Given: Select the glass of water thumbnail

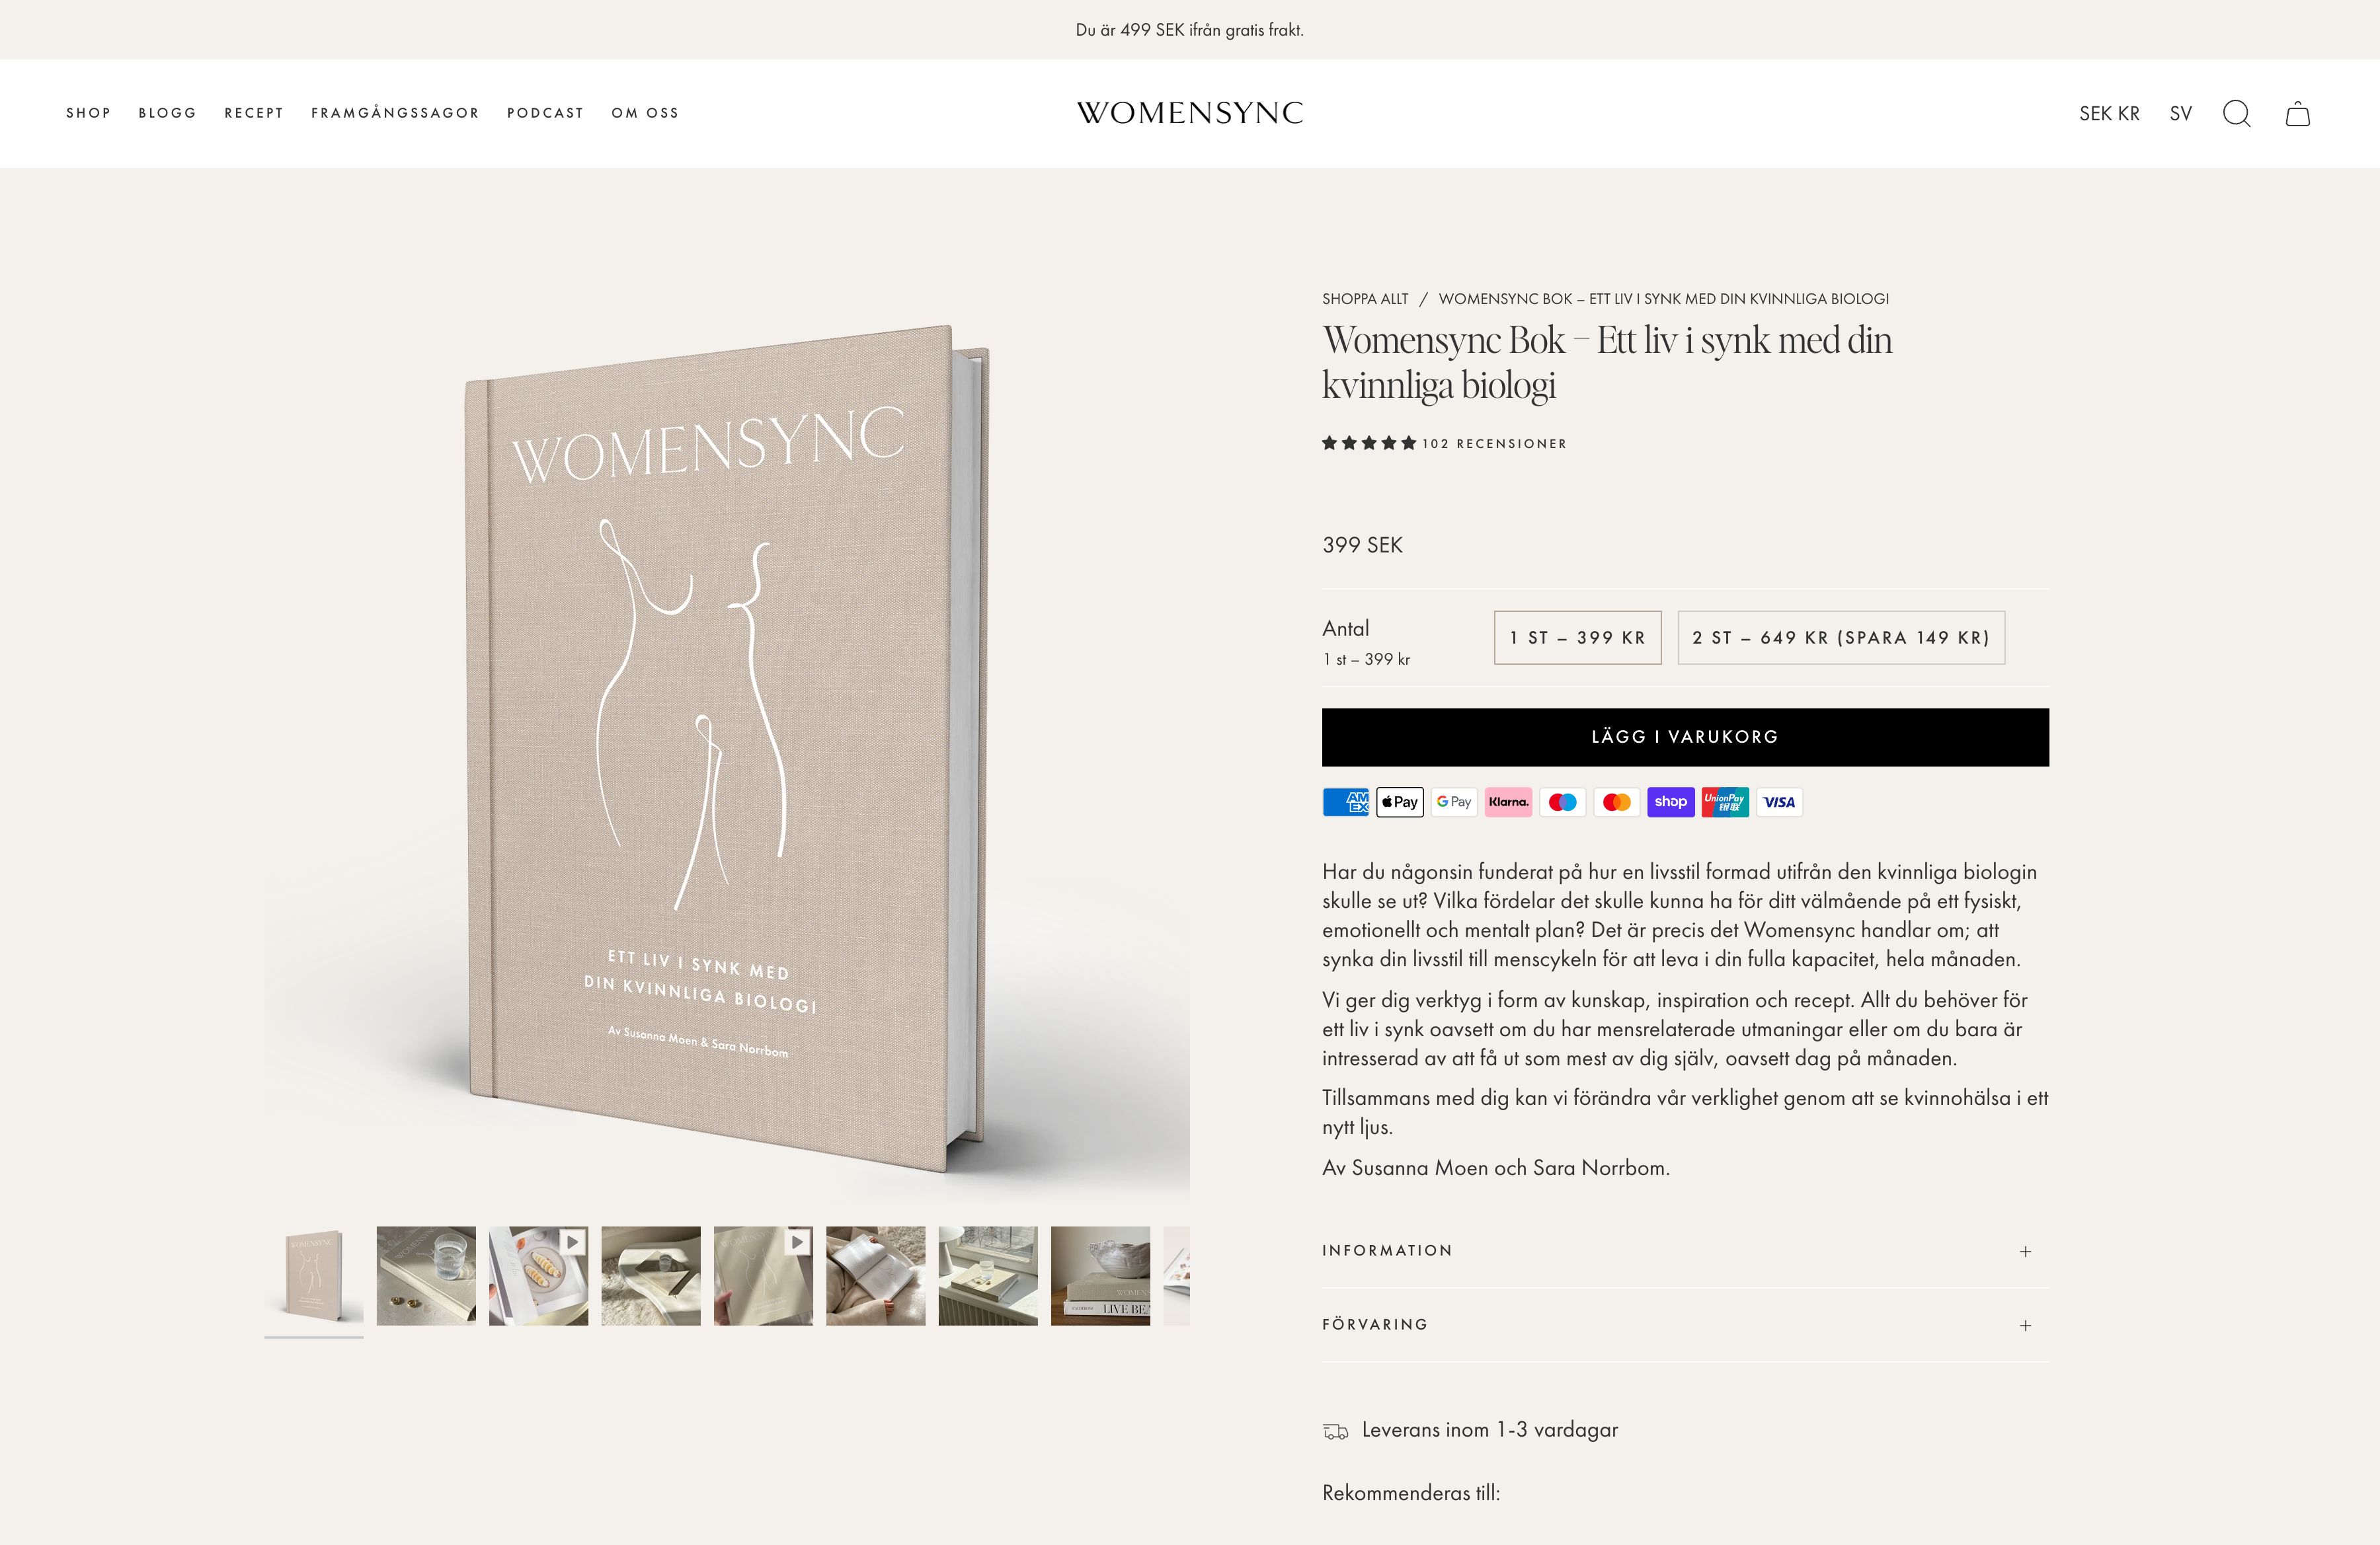Looking at the screenshot, I should tap(426, 1276).
